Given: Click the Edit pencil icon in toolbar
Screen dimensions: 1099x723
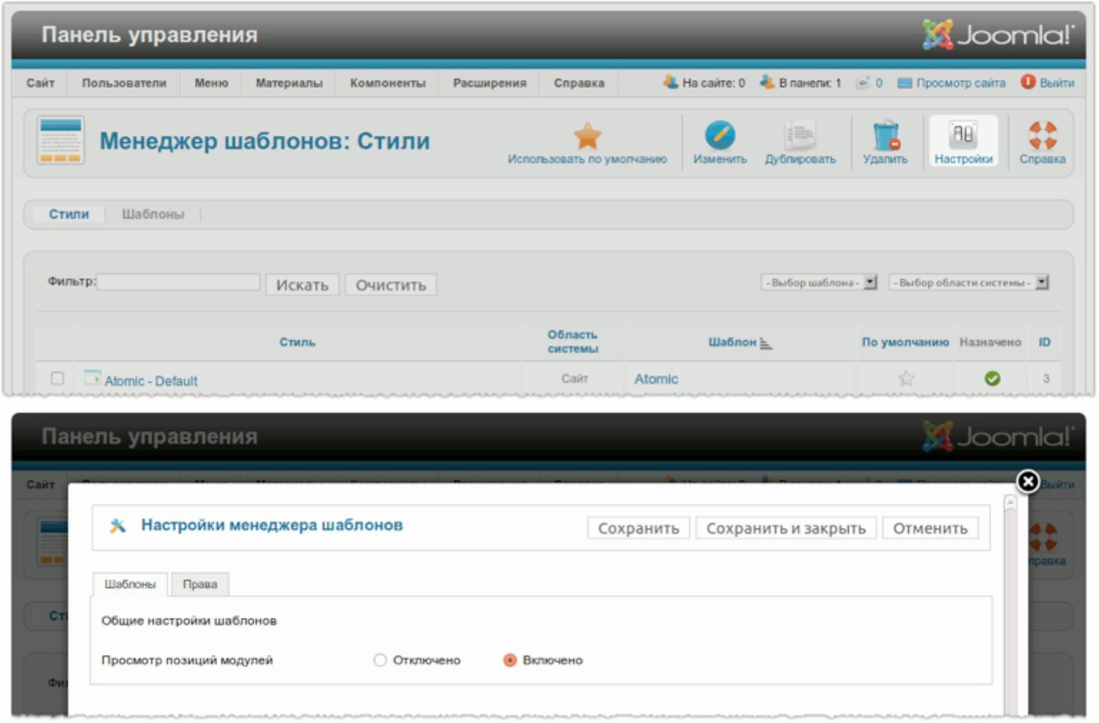Looking at the screenshot, I should tap(720, 135).
